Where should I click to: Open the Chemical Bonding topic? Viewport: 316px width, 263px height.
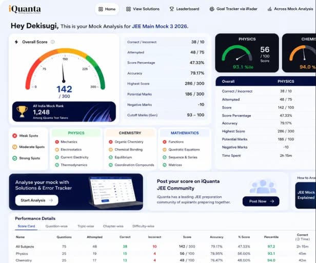coord(126,149)
